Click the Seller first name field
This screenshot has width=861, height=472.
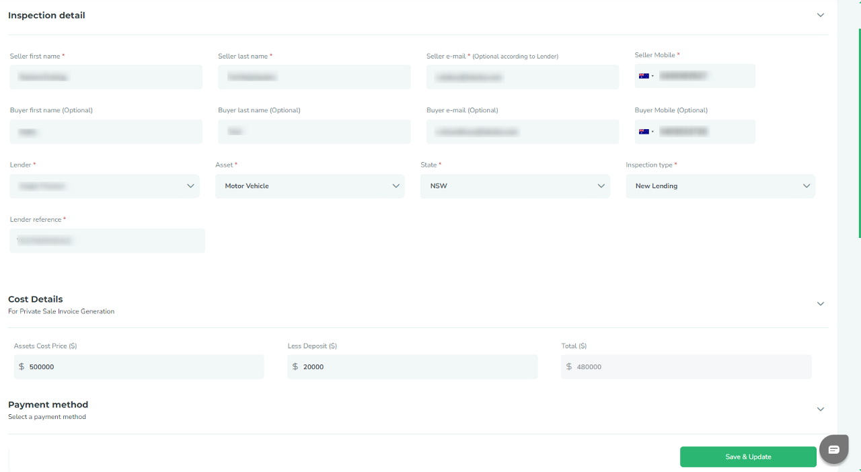point(106,77)
